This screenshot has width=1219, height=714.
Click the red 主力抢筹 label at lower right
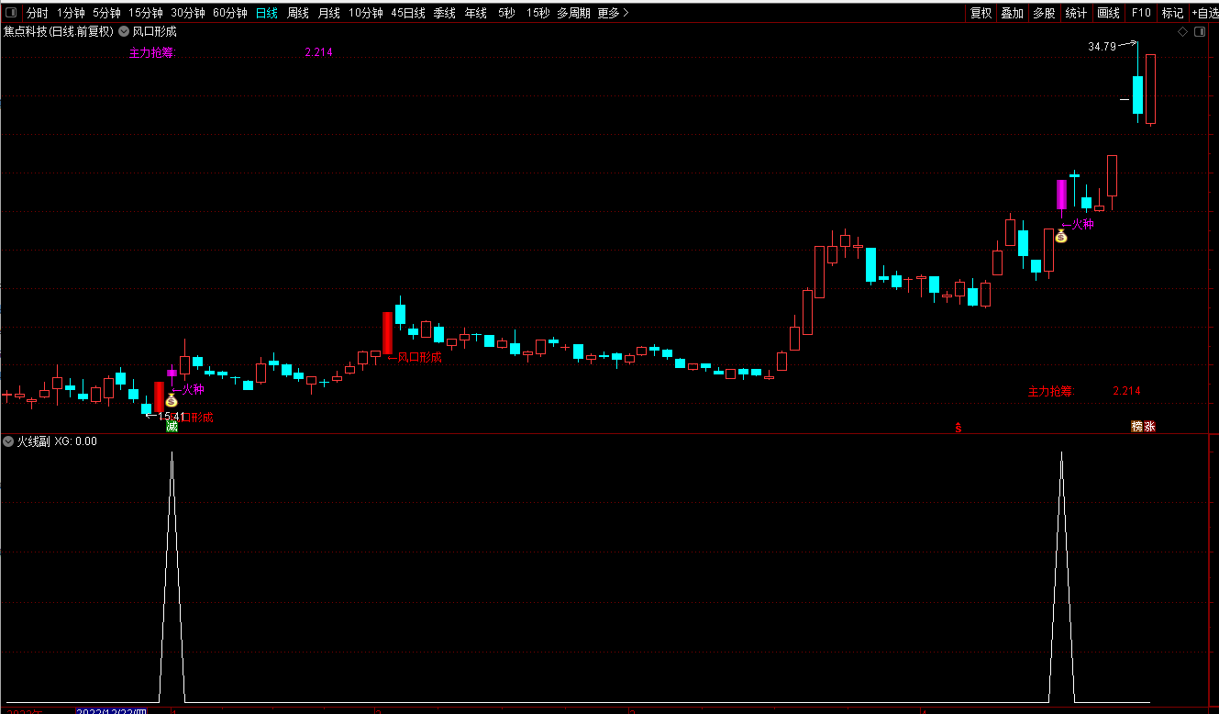click(1050, 391)
